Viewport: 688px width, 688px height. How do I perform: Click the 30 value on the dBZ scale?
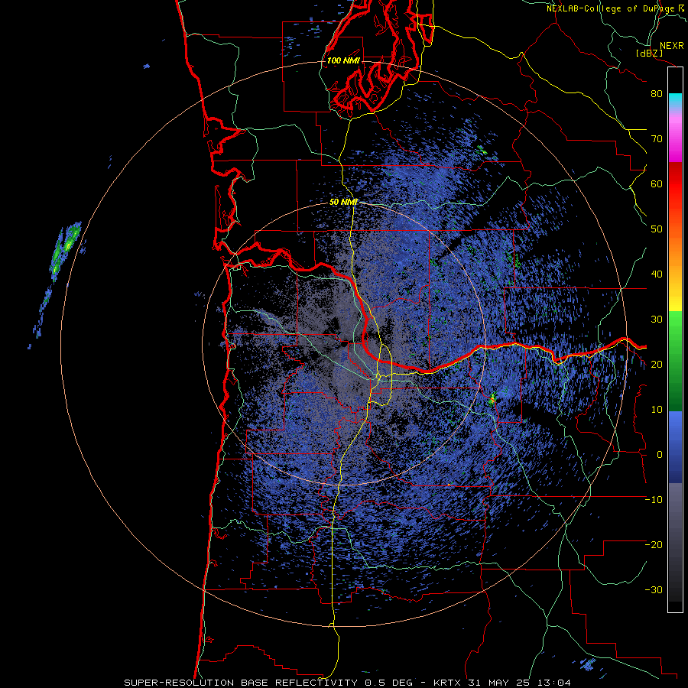(657, 320)
